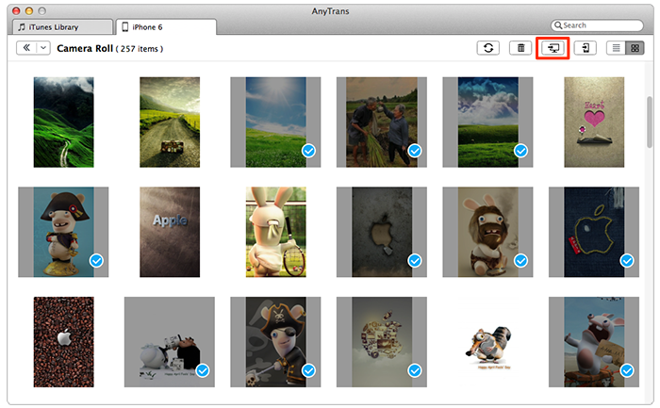This screenshot has height=408, width=660.
Task: Open the category dropdown arrow beside back button
Action: coord(43,48)
